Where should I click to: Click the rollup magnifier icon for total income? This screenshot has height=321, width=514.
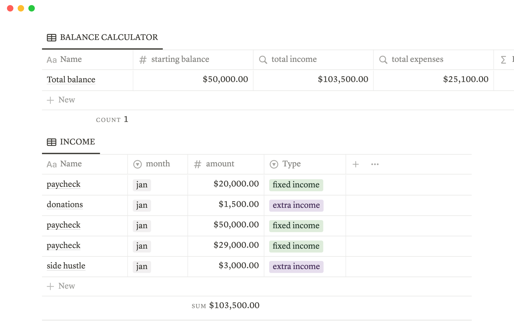pos(263,60)
